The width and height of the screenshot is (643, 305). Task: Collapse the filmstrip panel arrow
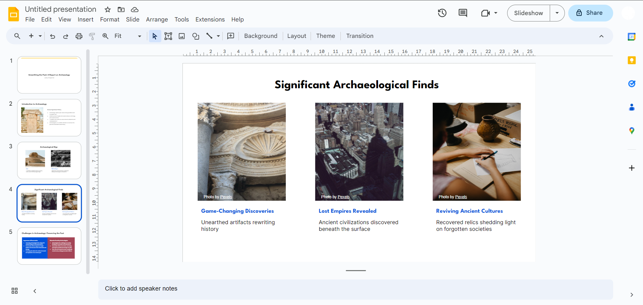[x=35, y=291]
